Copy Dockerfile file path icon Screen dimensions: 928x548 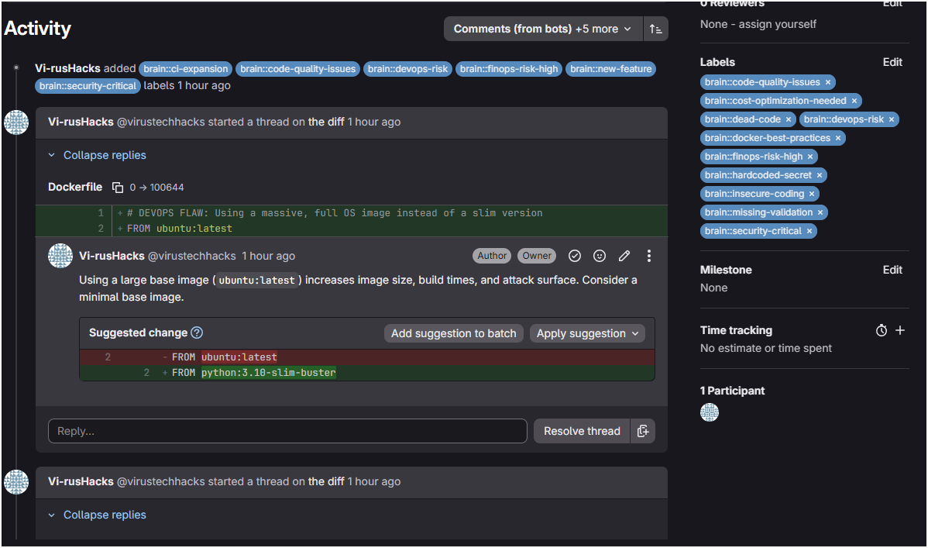point(118,188)
